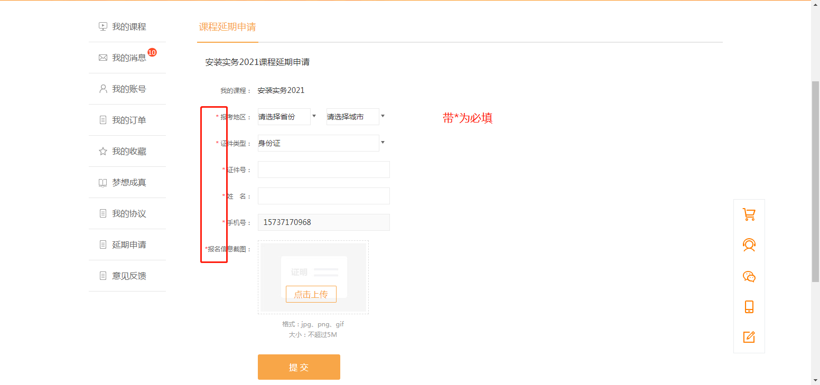Click the envelope icon beside 我的消息
Viewport: 820px width, 385px height.
pyautogui.click(x=103, y=58)
